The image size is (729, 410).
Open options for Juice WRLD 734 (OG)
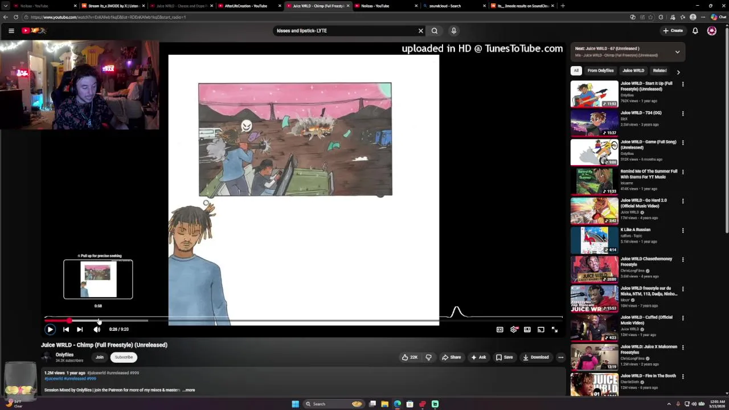[x=683, y=113]
